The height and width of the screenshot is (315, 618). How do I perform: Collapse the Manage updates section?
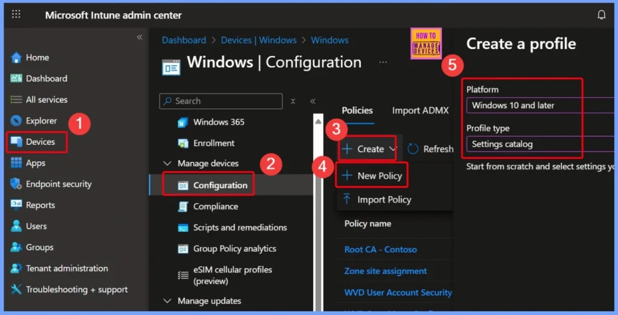click(167, 301)
